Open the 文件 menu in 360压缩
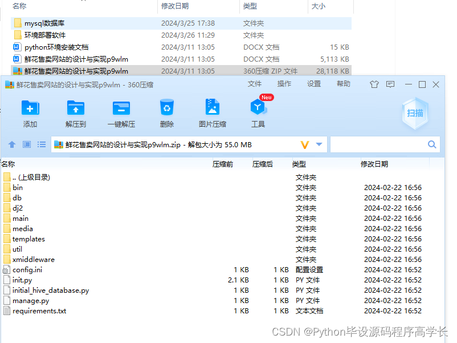457x343 pixels. pos(255,84)
